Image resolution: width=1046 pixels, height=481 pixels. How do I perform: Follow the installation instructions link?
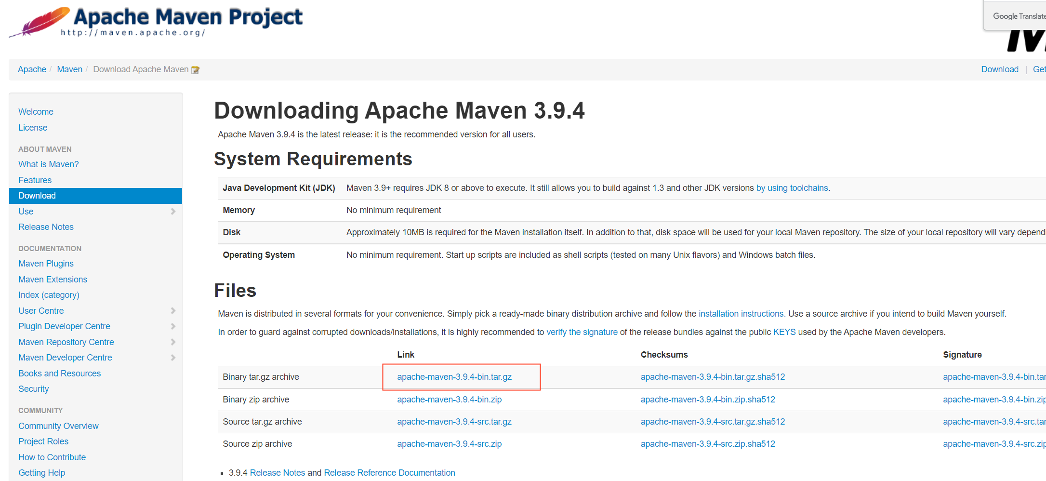click(x=741, y=314)
